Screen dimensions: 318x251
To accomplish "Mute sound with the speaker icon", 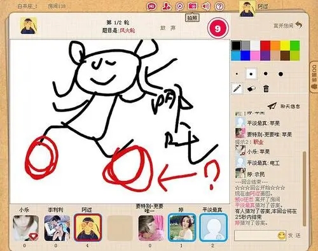I will (x=206, y=6).
